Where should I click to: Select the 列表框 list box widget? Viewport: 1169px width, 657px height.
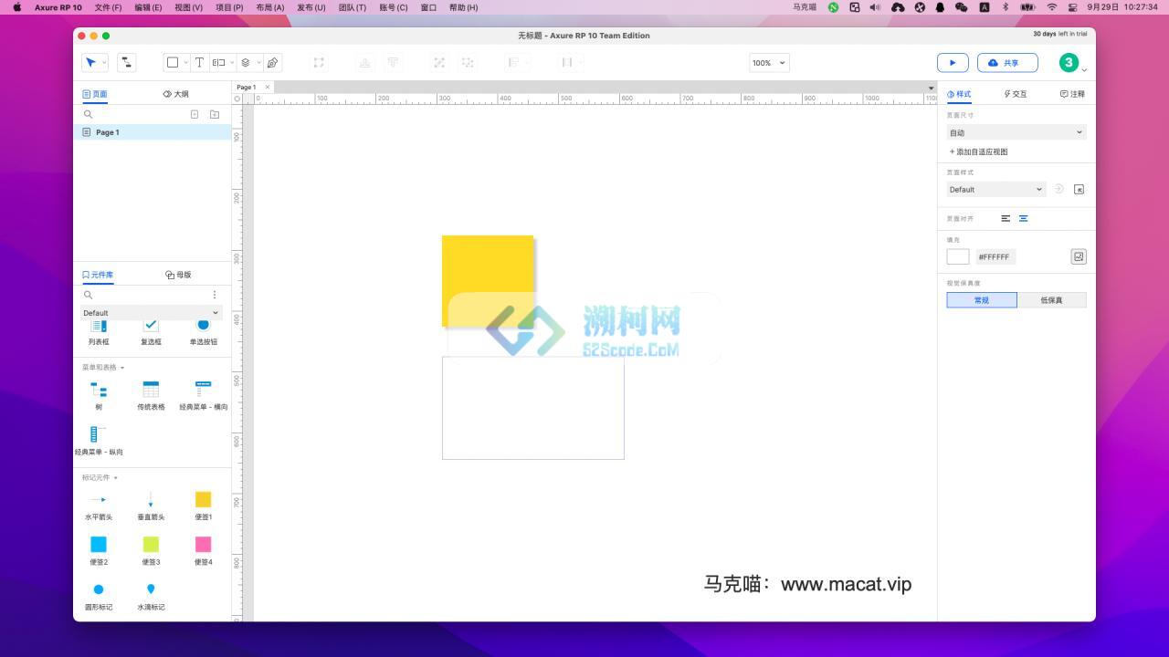tap(99, 333)
